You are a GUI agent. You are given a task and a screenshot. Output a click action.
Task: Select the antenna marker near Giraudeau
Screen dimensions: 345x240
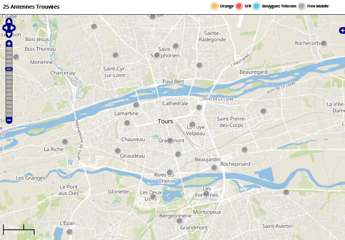coord(118,151)
